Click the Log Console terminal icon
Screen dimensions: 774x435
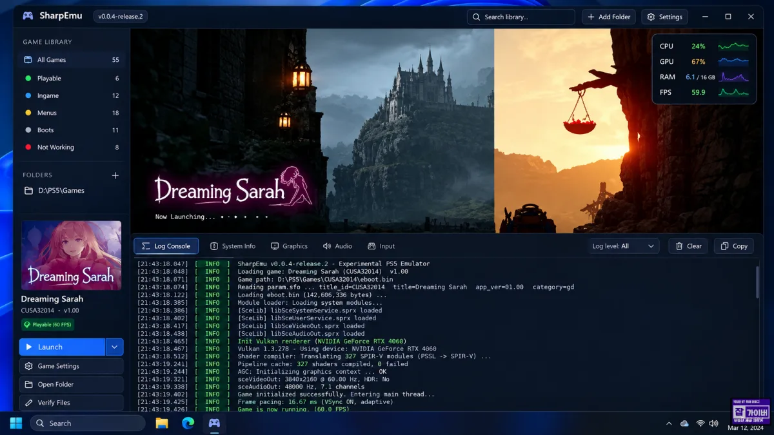[145, 246]
